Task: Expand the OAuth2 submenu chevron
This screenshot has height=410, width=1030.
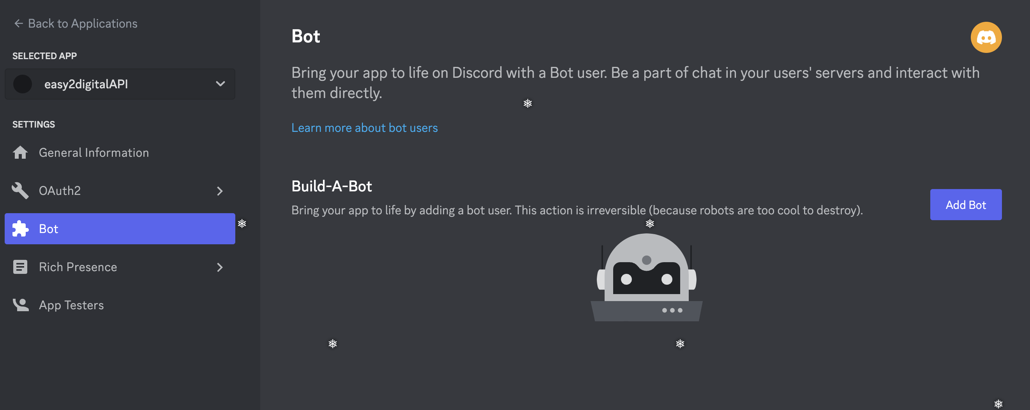Action: [x=219, y=191]
